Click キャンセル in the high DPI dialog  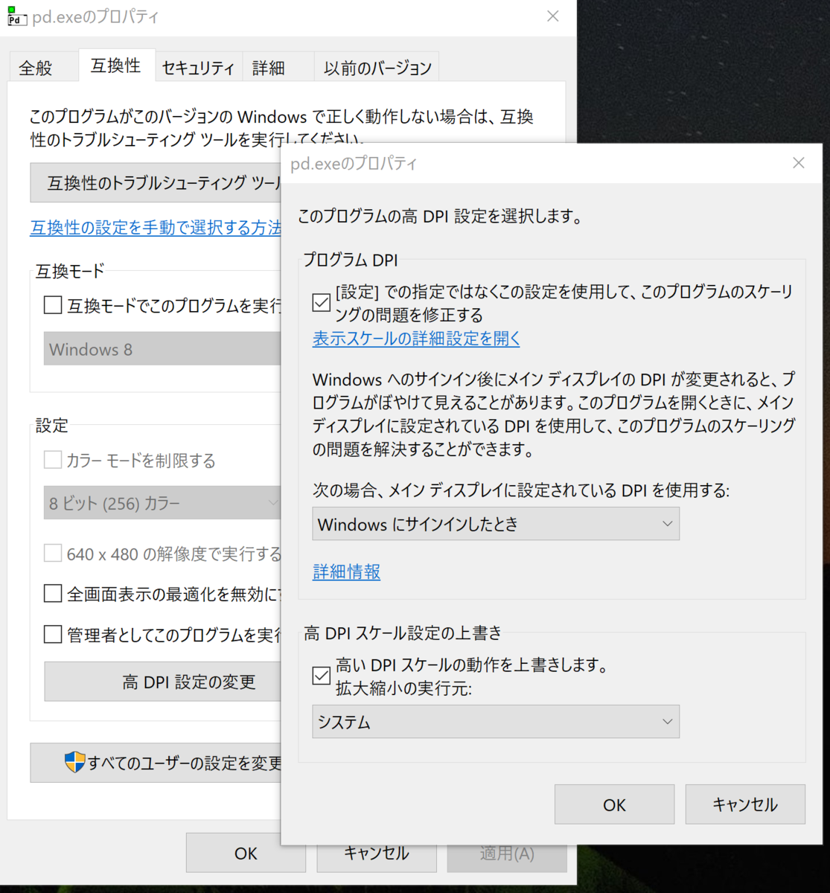(x=745, y=804)
